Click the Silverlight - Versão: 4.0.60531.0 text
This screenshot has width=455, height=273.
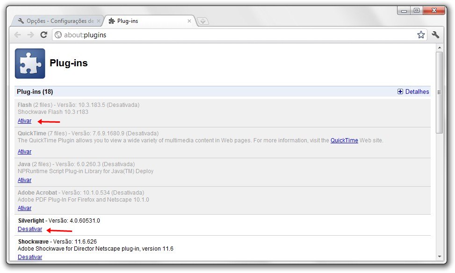[59, 221]
